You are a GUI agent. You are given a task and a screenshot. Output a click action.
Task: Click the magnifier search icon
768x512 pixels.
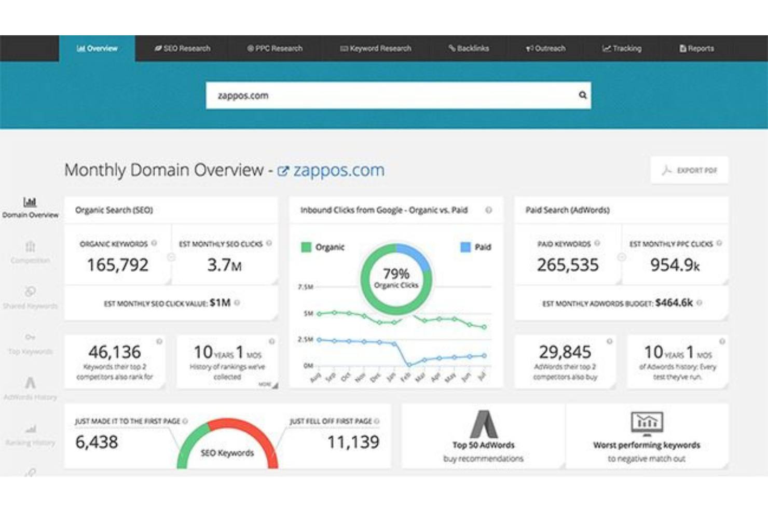[x=583, y=95]
